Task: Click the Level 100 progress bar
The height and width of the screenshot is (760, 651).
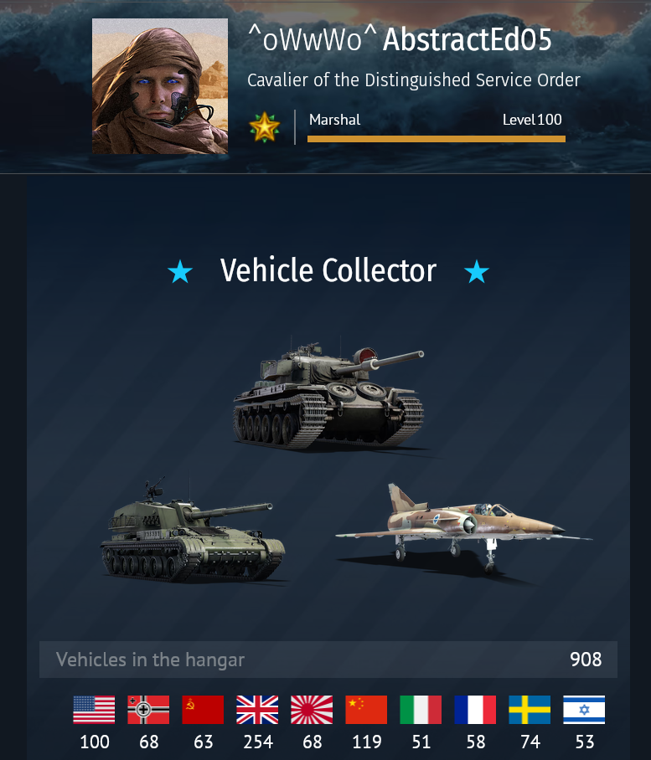Action: (x=437, y=139)
